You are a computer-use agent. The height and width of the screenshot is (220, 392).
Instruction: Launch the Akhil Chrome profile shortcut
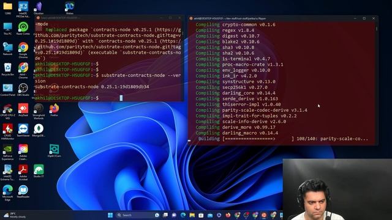(x=23, y=70)
